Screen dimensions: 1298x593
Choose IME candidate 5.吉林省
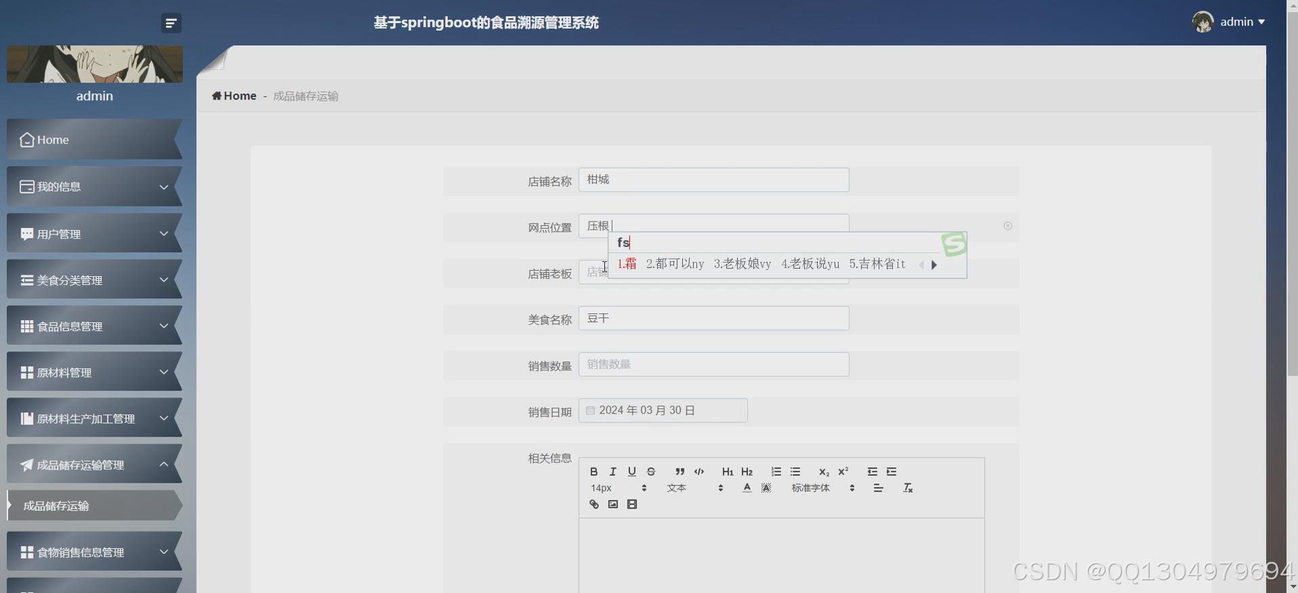(877, 264)
